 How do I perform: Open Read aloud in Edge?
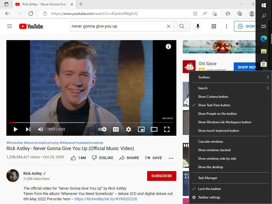(205, 14)
